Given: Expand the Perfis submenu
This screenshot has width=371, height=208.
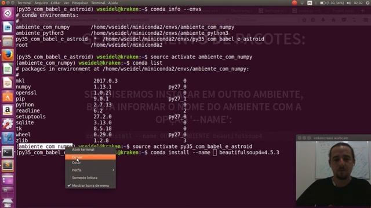Looking at the screenshot, I should [x=90, y=170].
